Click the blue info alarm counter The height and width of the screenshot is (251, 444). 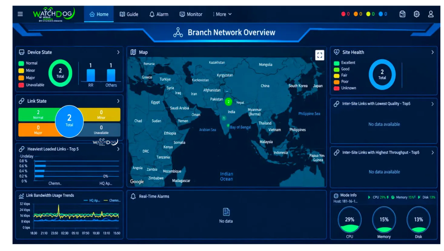point(383,14)
